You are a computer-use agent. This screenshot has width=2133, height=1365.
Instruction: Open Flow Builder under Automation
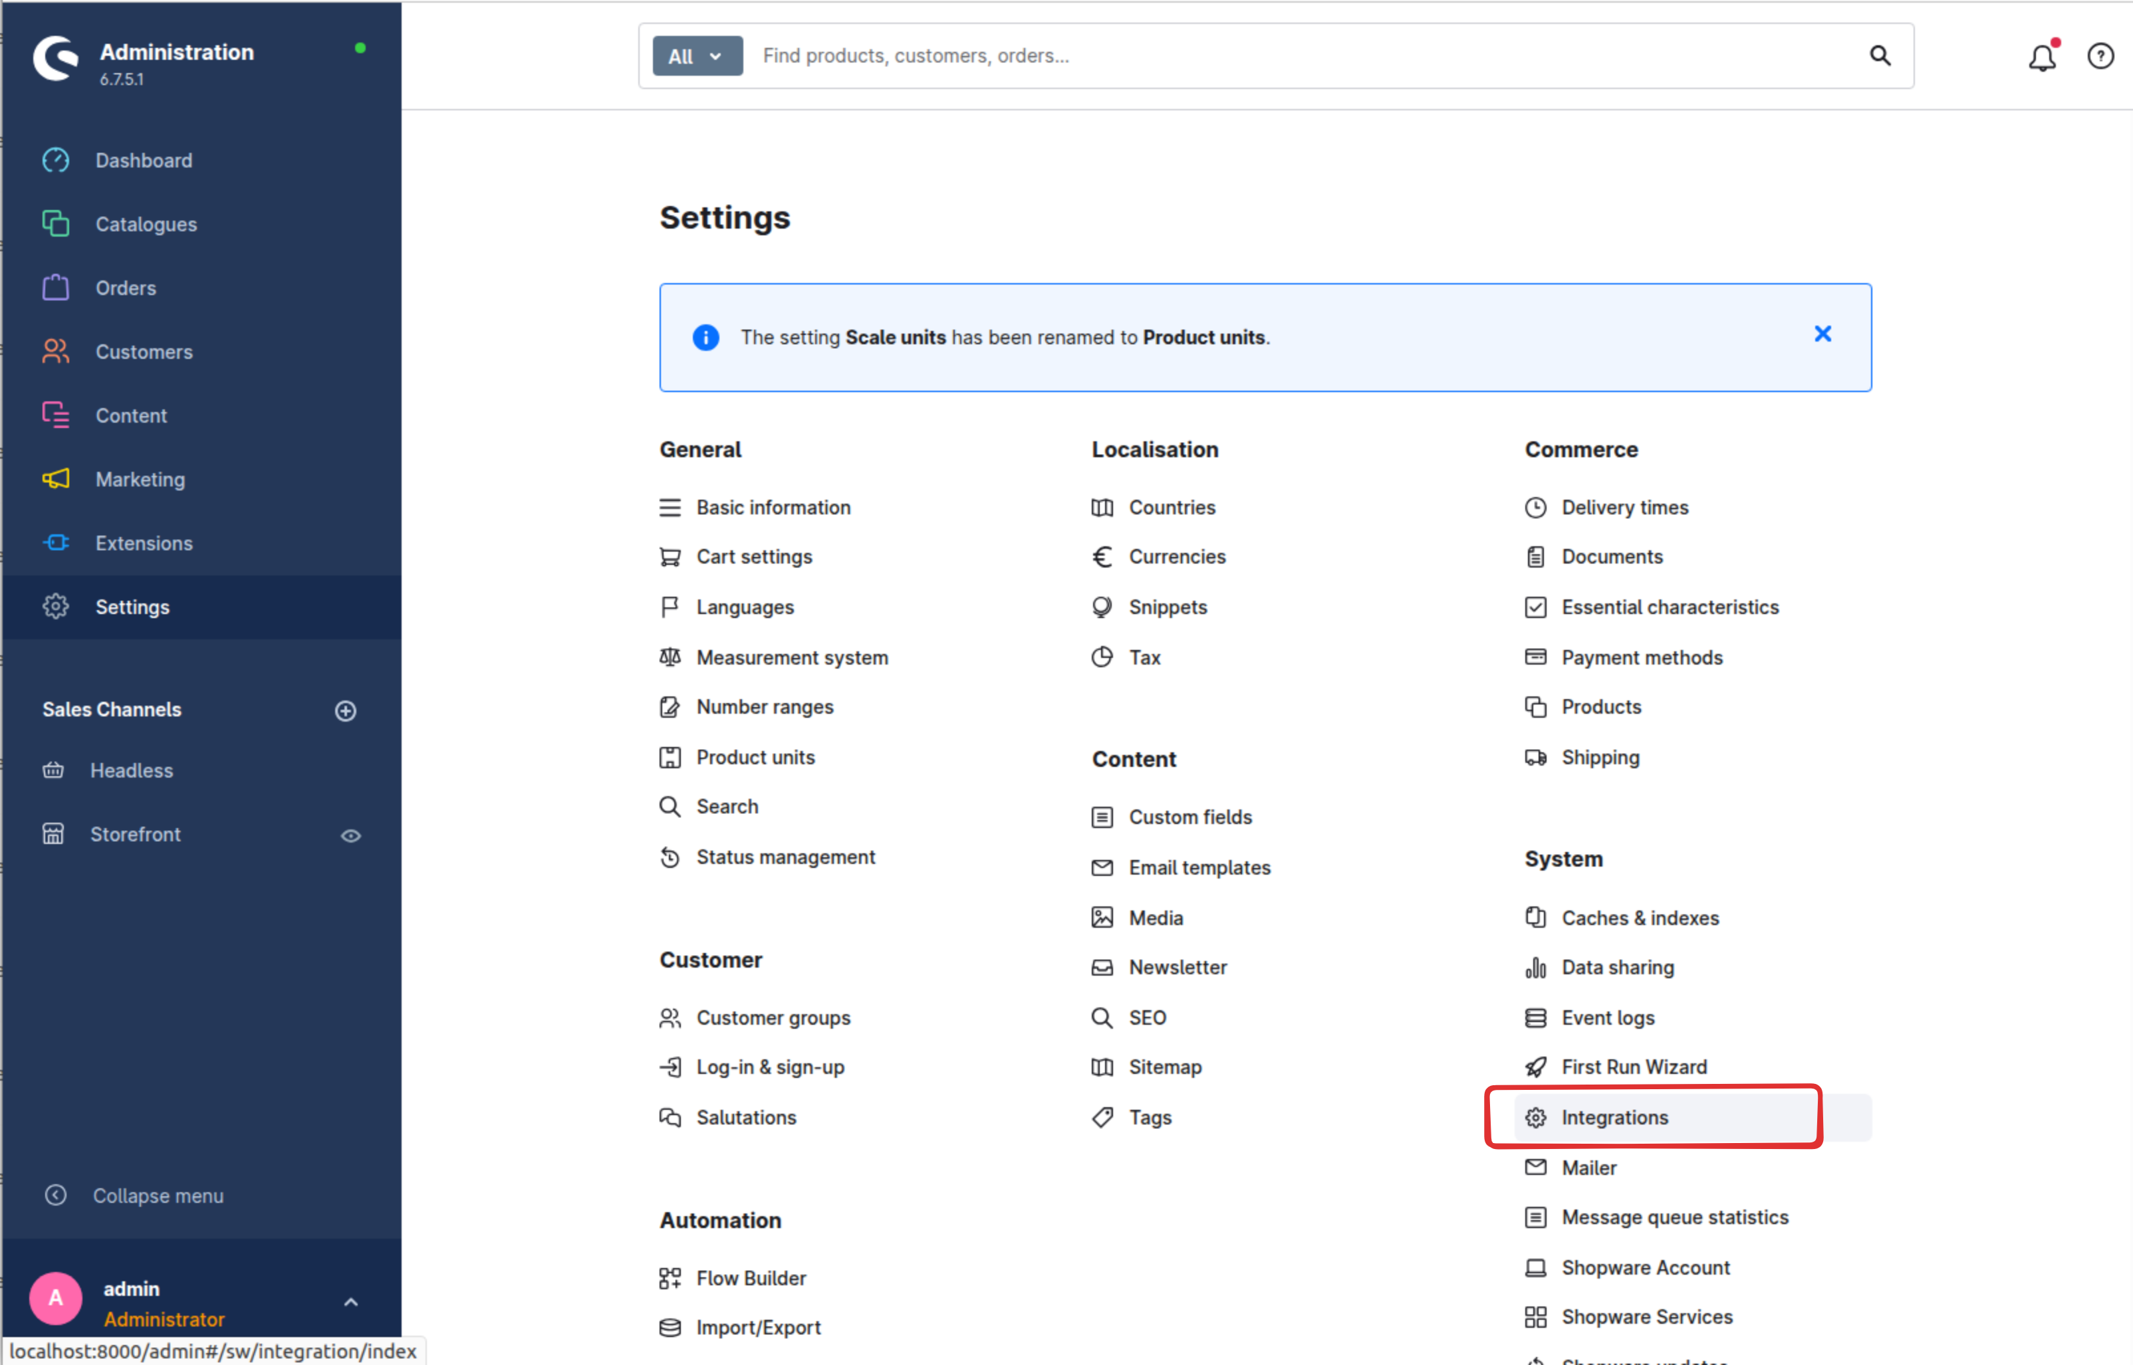(751, 1277)
